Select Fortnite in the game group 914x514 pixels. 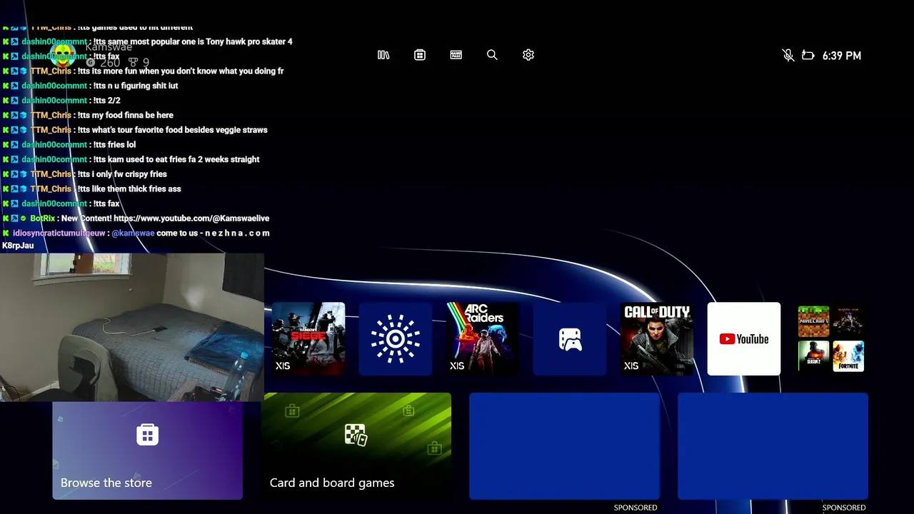[848, 356]
